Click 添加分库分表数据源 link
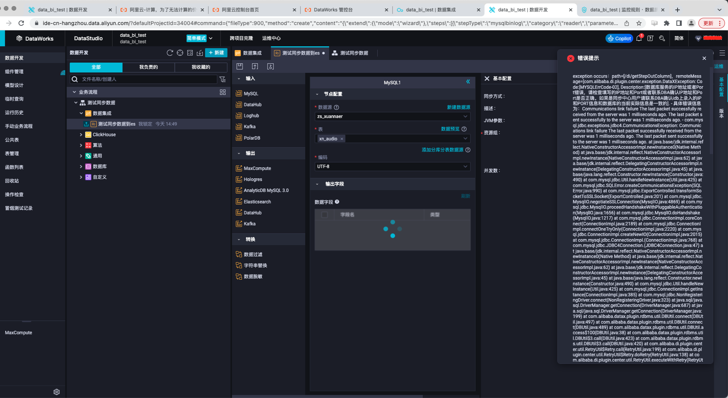728x398 pixels. tap(442, 150)
